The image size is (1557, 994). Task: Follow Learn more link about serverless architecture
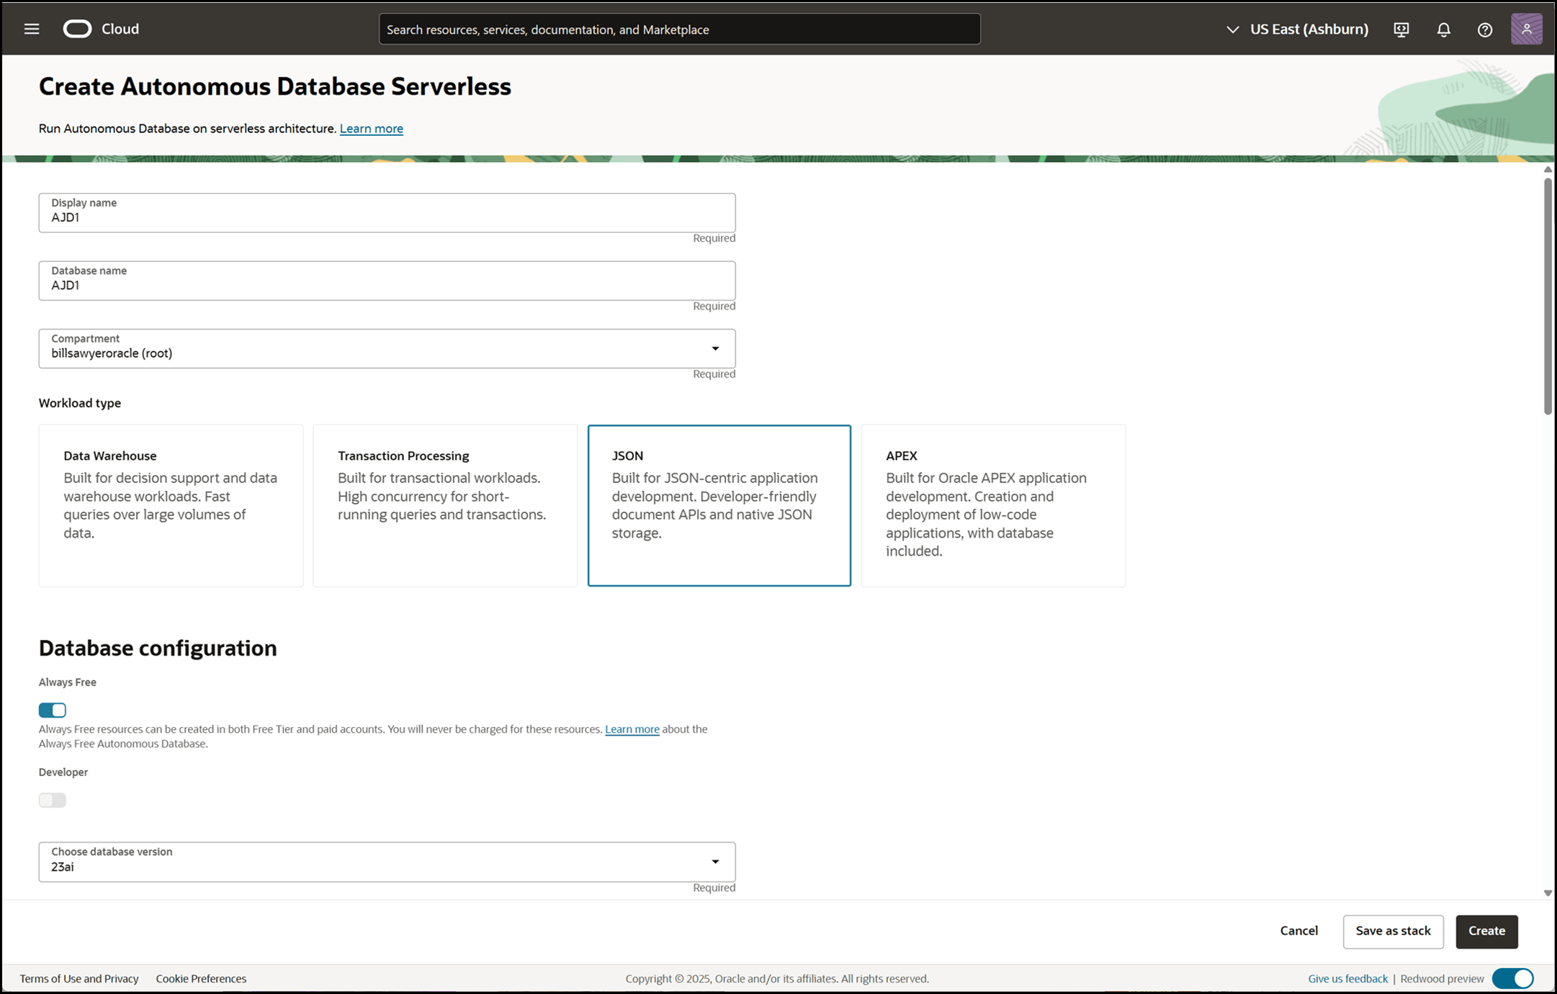coord(371,128)
